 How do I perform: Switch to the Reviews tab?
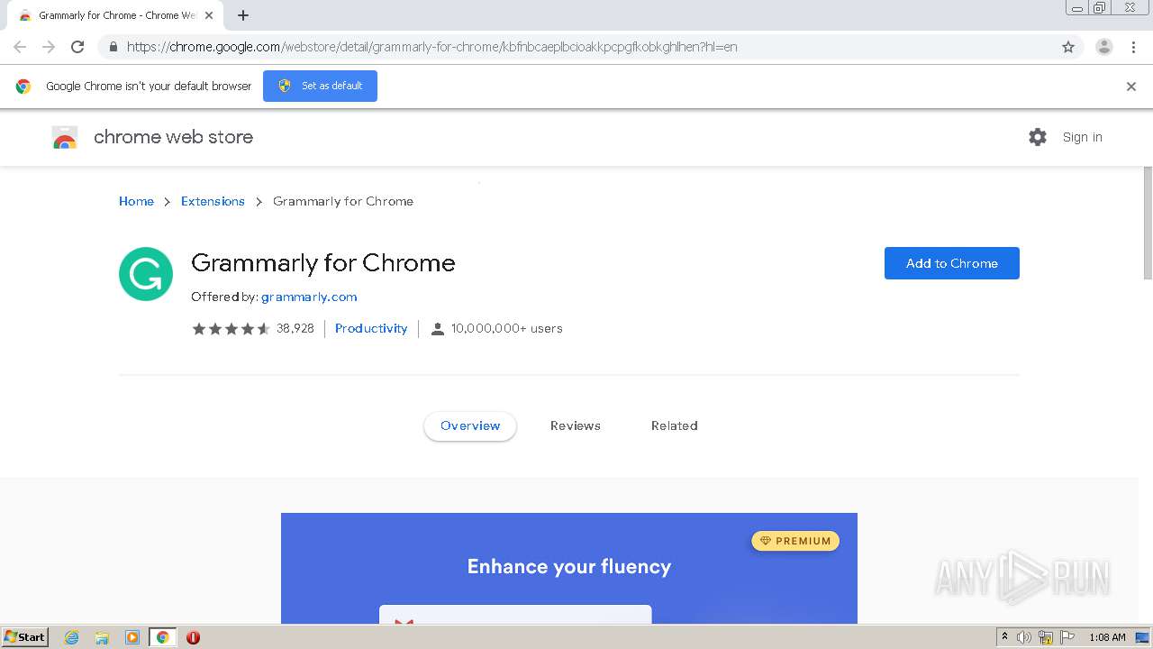[575, 425]
